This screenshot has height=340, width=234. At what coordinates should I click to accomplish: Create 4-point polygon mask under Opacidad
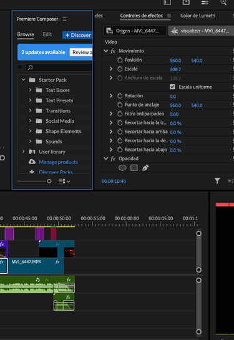coord(134,168)
